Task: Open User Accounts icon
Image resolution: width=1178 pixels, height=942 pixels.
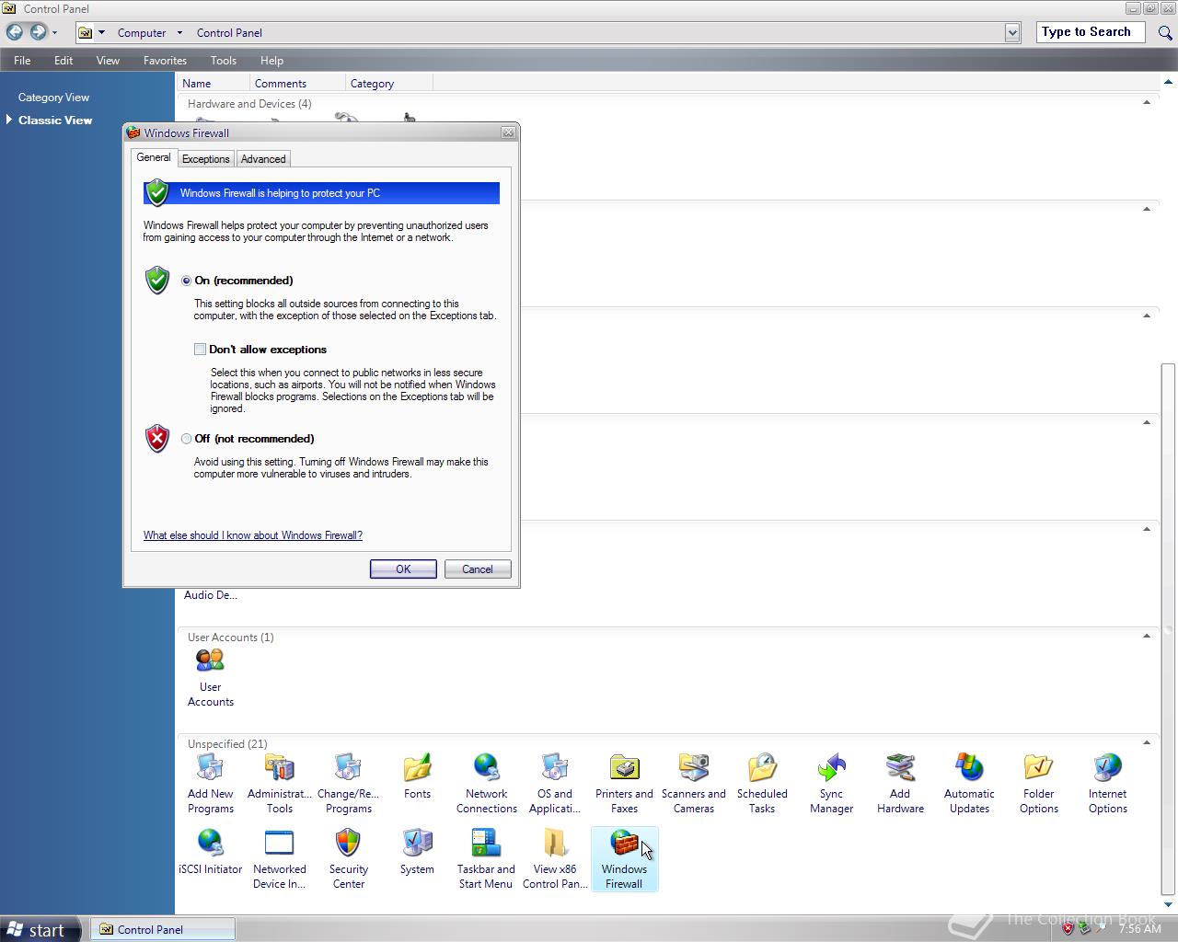Action: tap(210, 677)
